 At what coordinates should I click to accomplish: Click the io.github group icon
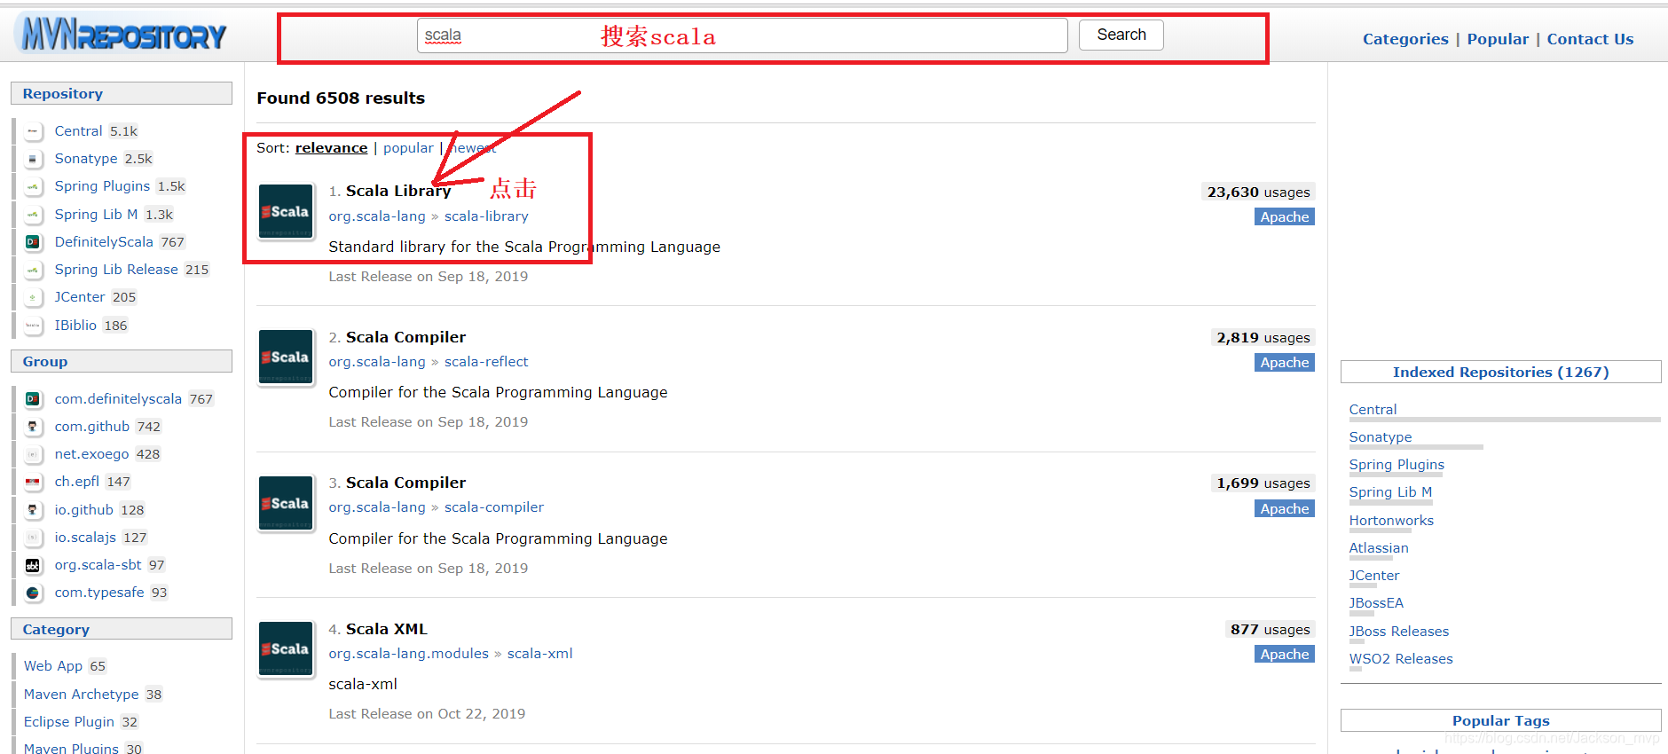(x=33, y=510)
